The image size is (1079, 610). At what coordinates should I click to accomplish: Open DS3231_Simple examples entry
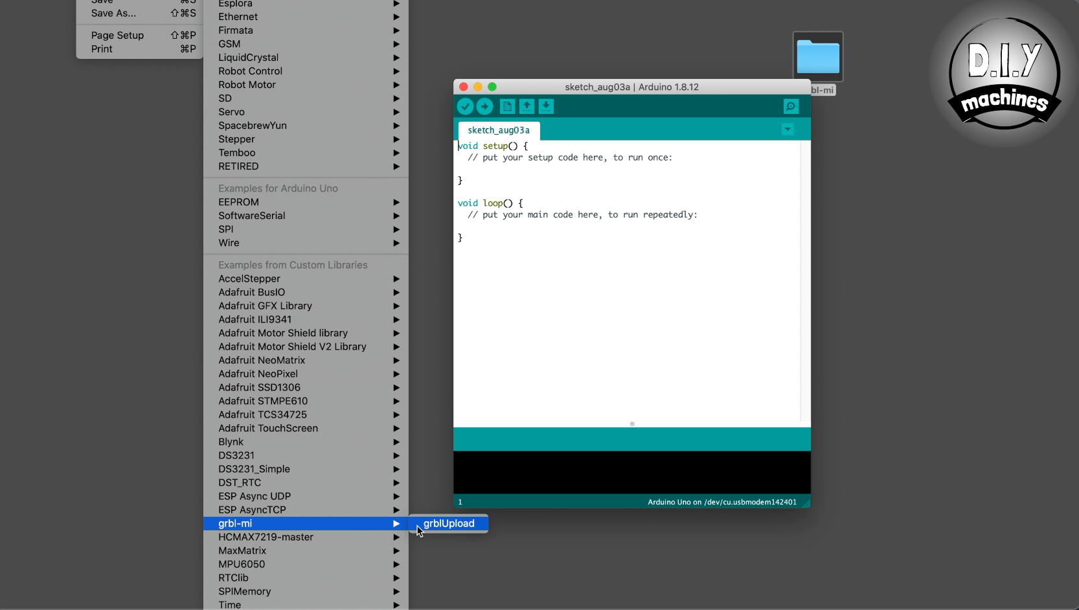306,469
